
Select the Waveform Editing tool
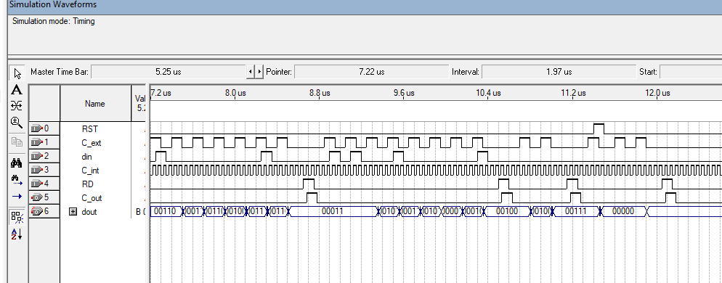point(17,106)
